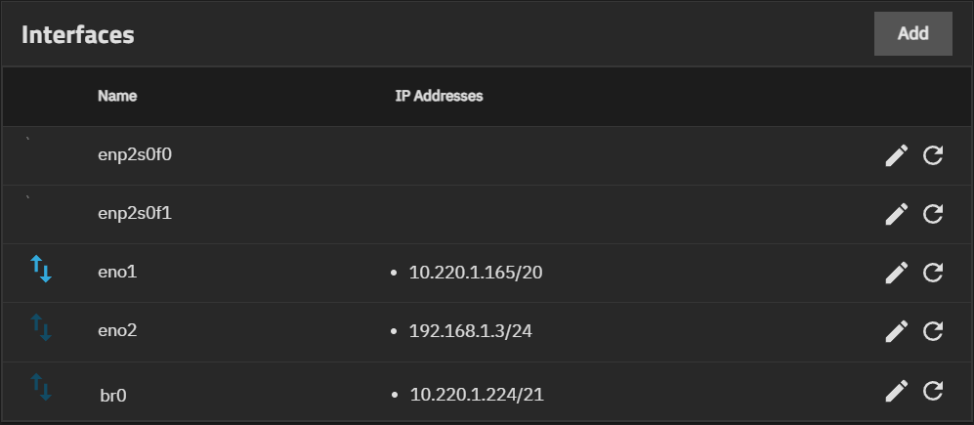
Task: Click the eno1 link state arrows icon
Action: click(x=41, y=270)
